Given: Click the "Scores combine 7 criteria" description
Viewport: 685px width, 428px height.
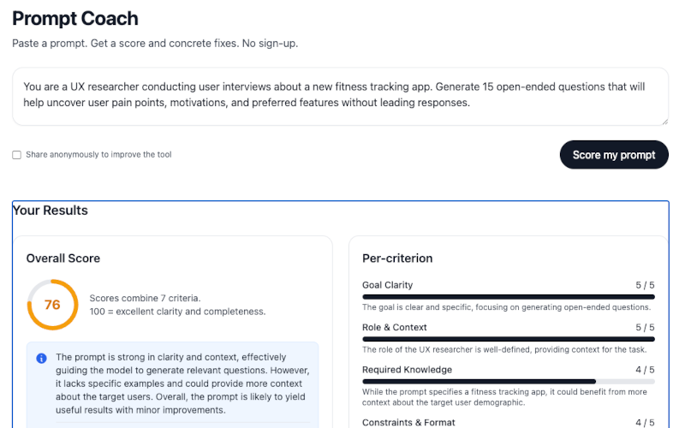Looking at the screenshot, I should pos(144,298).
